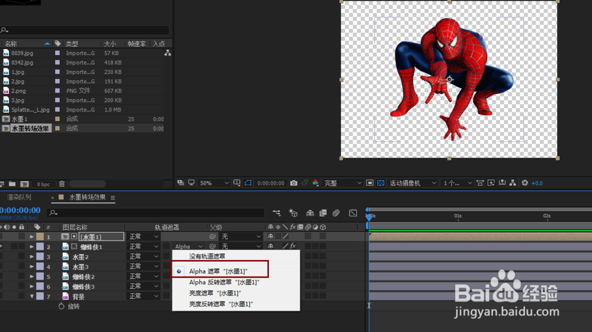Screen dimensions: 592x332
Task: Click the viewer timeline icon
Action: (x=502, y=183)
